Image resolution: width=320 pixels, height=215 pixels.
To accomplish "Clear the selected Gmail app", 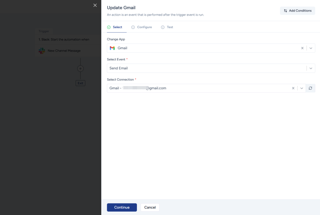I will pyautogui.click(x=302, y=48).
